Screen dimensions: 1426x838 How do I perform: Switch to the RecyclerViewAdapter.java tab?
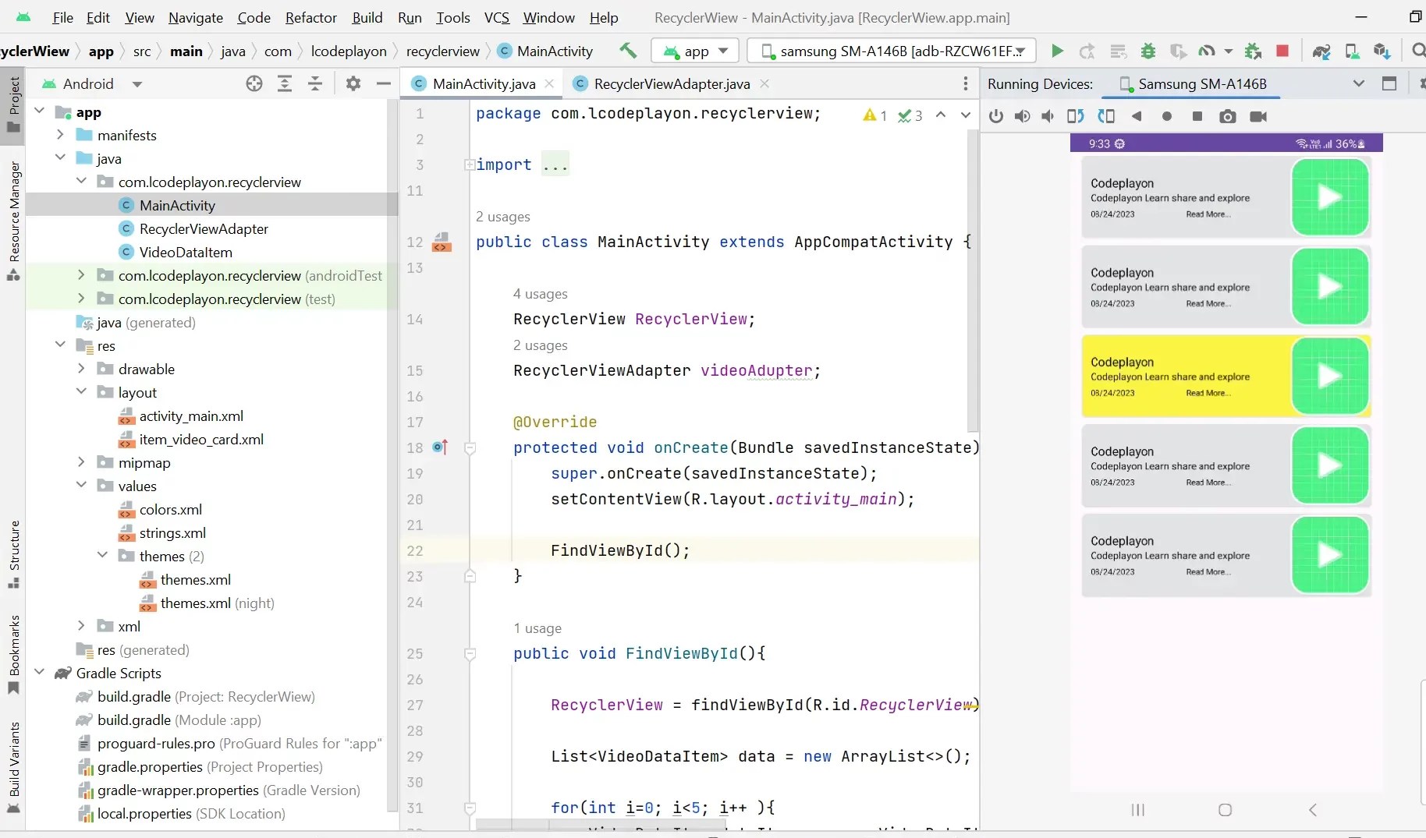click(671, 83)
